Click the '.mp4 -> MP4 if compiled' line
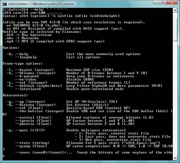The image size is (180, 163). click(55, 41)
